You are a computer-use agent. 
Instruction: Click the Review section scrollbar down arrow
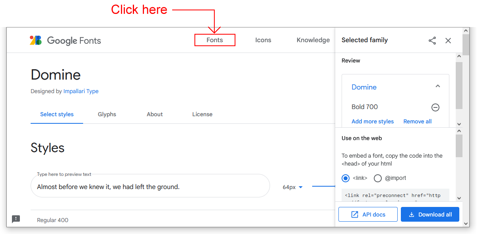459,124
